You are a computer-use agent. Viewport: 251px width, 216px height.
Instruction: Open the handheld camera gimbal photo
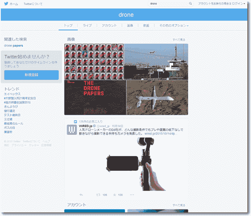[x=136, y=164]
